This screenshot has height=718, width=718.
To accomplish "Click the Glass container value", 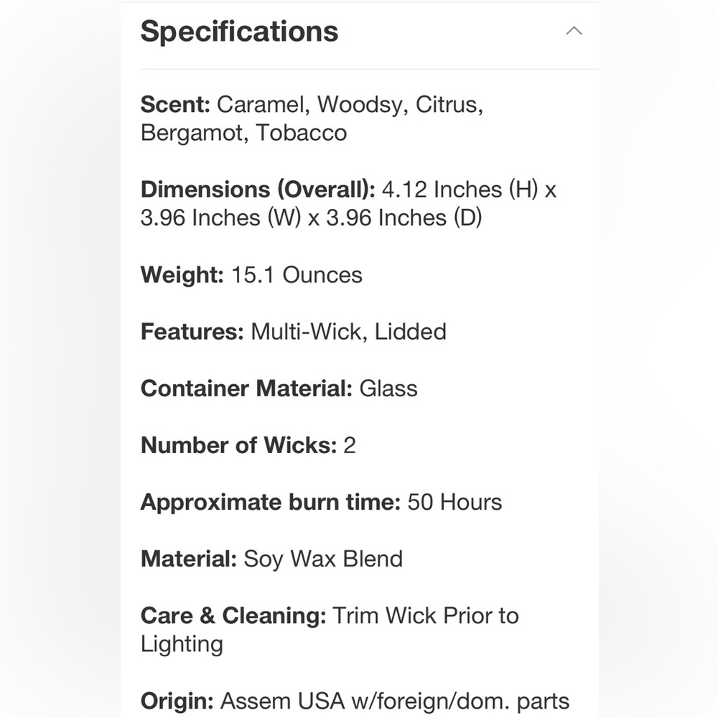I will [388, 388].
